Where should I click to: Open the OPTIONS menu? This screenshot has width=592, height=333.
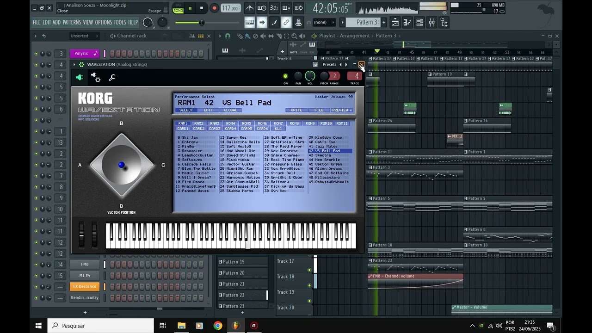tap(104, 22)
